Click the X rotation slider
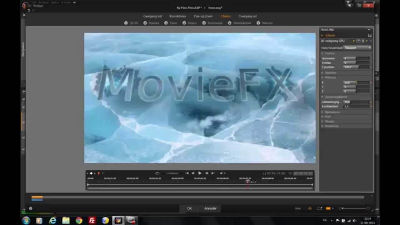 (x=356, y=82)
